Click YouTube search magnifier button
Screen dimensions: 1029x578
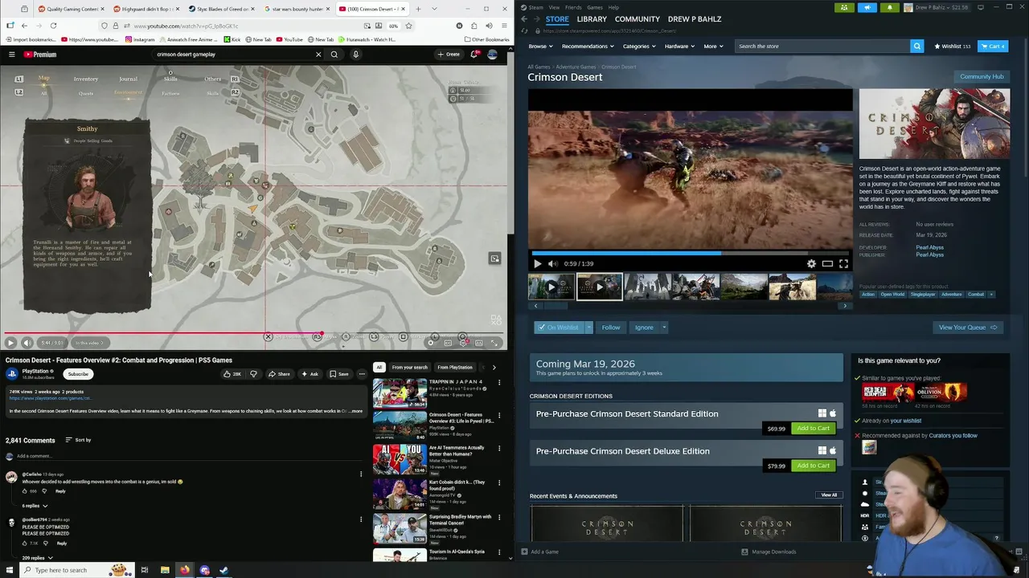pos(334,55)
